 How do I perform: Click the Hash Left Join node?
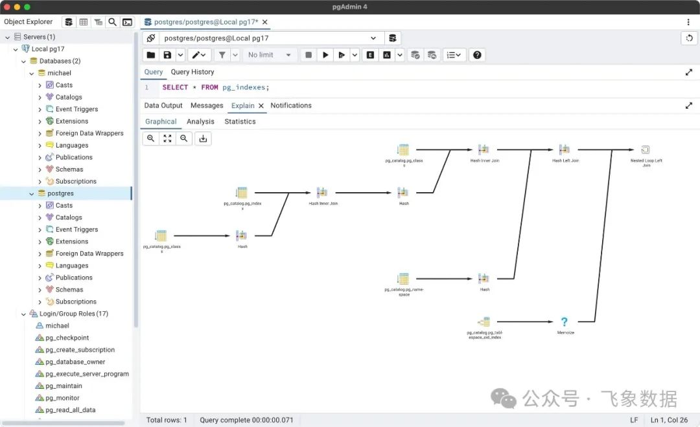565,149
